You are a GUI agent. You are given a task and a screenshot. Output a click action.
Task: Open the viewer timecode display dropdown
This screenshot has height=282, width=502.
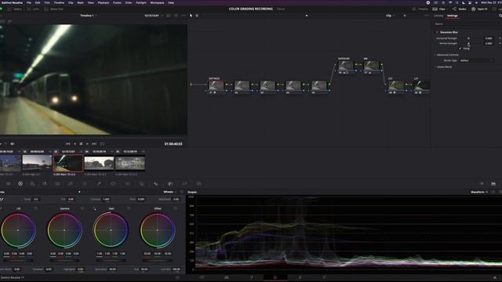tap(154, 16)
